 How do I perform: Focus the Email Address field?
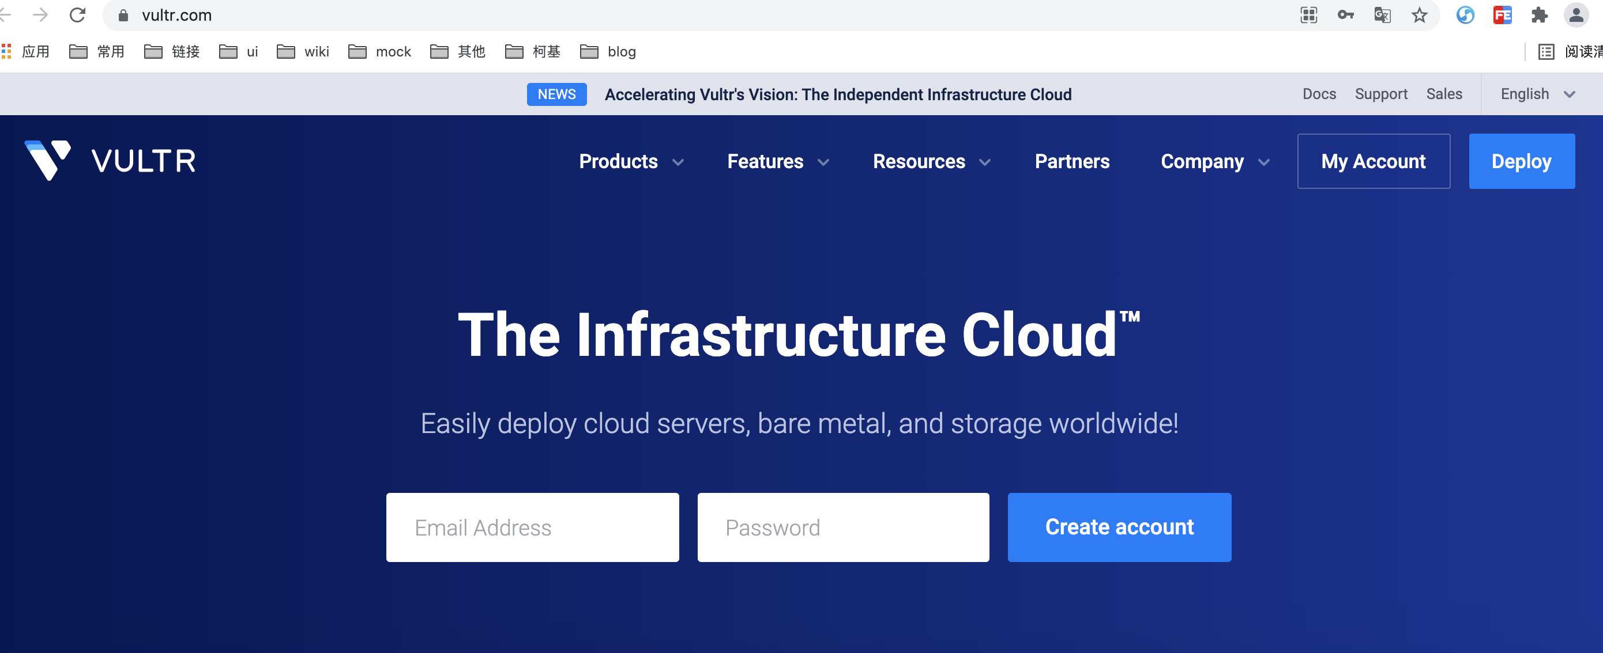tap(532, 527)
